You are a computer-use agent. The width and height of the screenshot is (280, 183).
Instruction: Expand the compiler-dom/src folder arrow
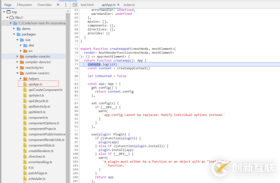point(17,62)
